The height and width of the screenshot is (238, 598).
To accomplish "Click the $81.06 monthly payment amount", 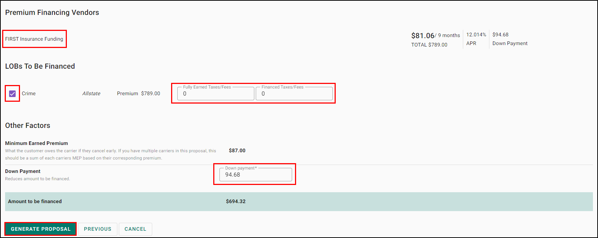I will click(423, 36).
